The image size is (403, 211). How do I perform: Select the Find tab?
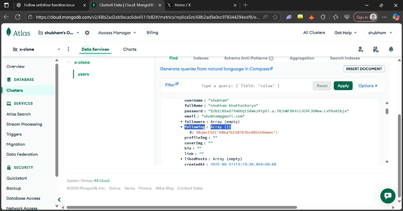[174, 58]
